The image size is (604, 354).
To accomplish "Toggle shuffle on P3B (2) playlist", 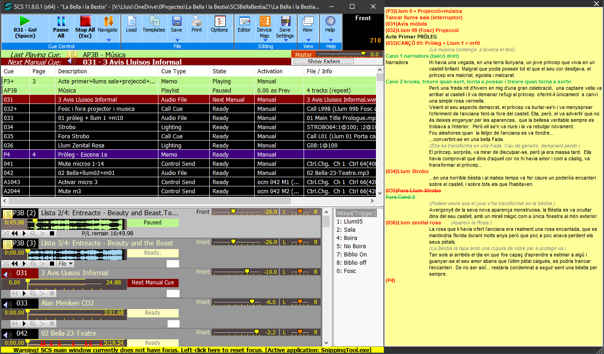I will [x=5, y=234].
